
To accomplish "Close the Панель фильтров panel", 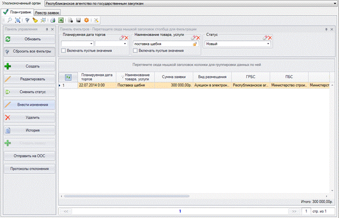I will click(331, 29).
